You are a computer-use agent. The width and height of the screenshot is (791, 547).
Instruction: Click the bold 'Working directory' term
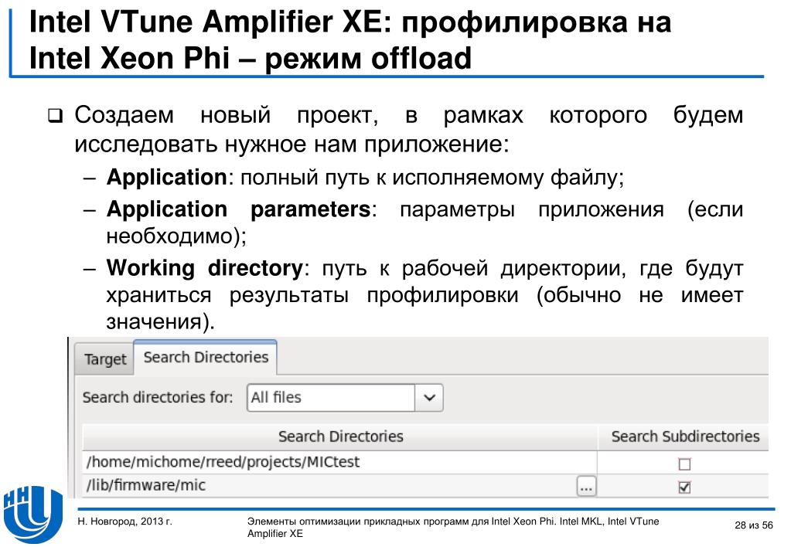click(204, 267)
